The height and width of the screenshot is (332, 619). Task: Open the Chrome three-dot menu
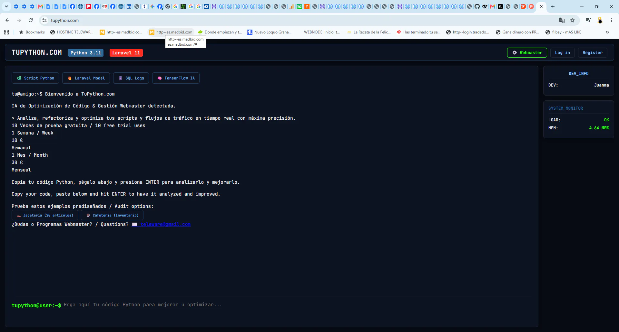pyautogui.click(x=612, y=20)
